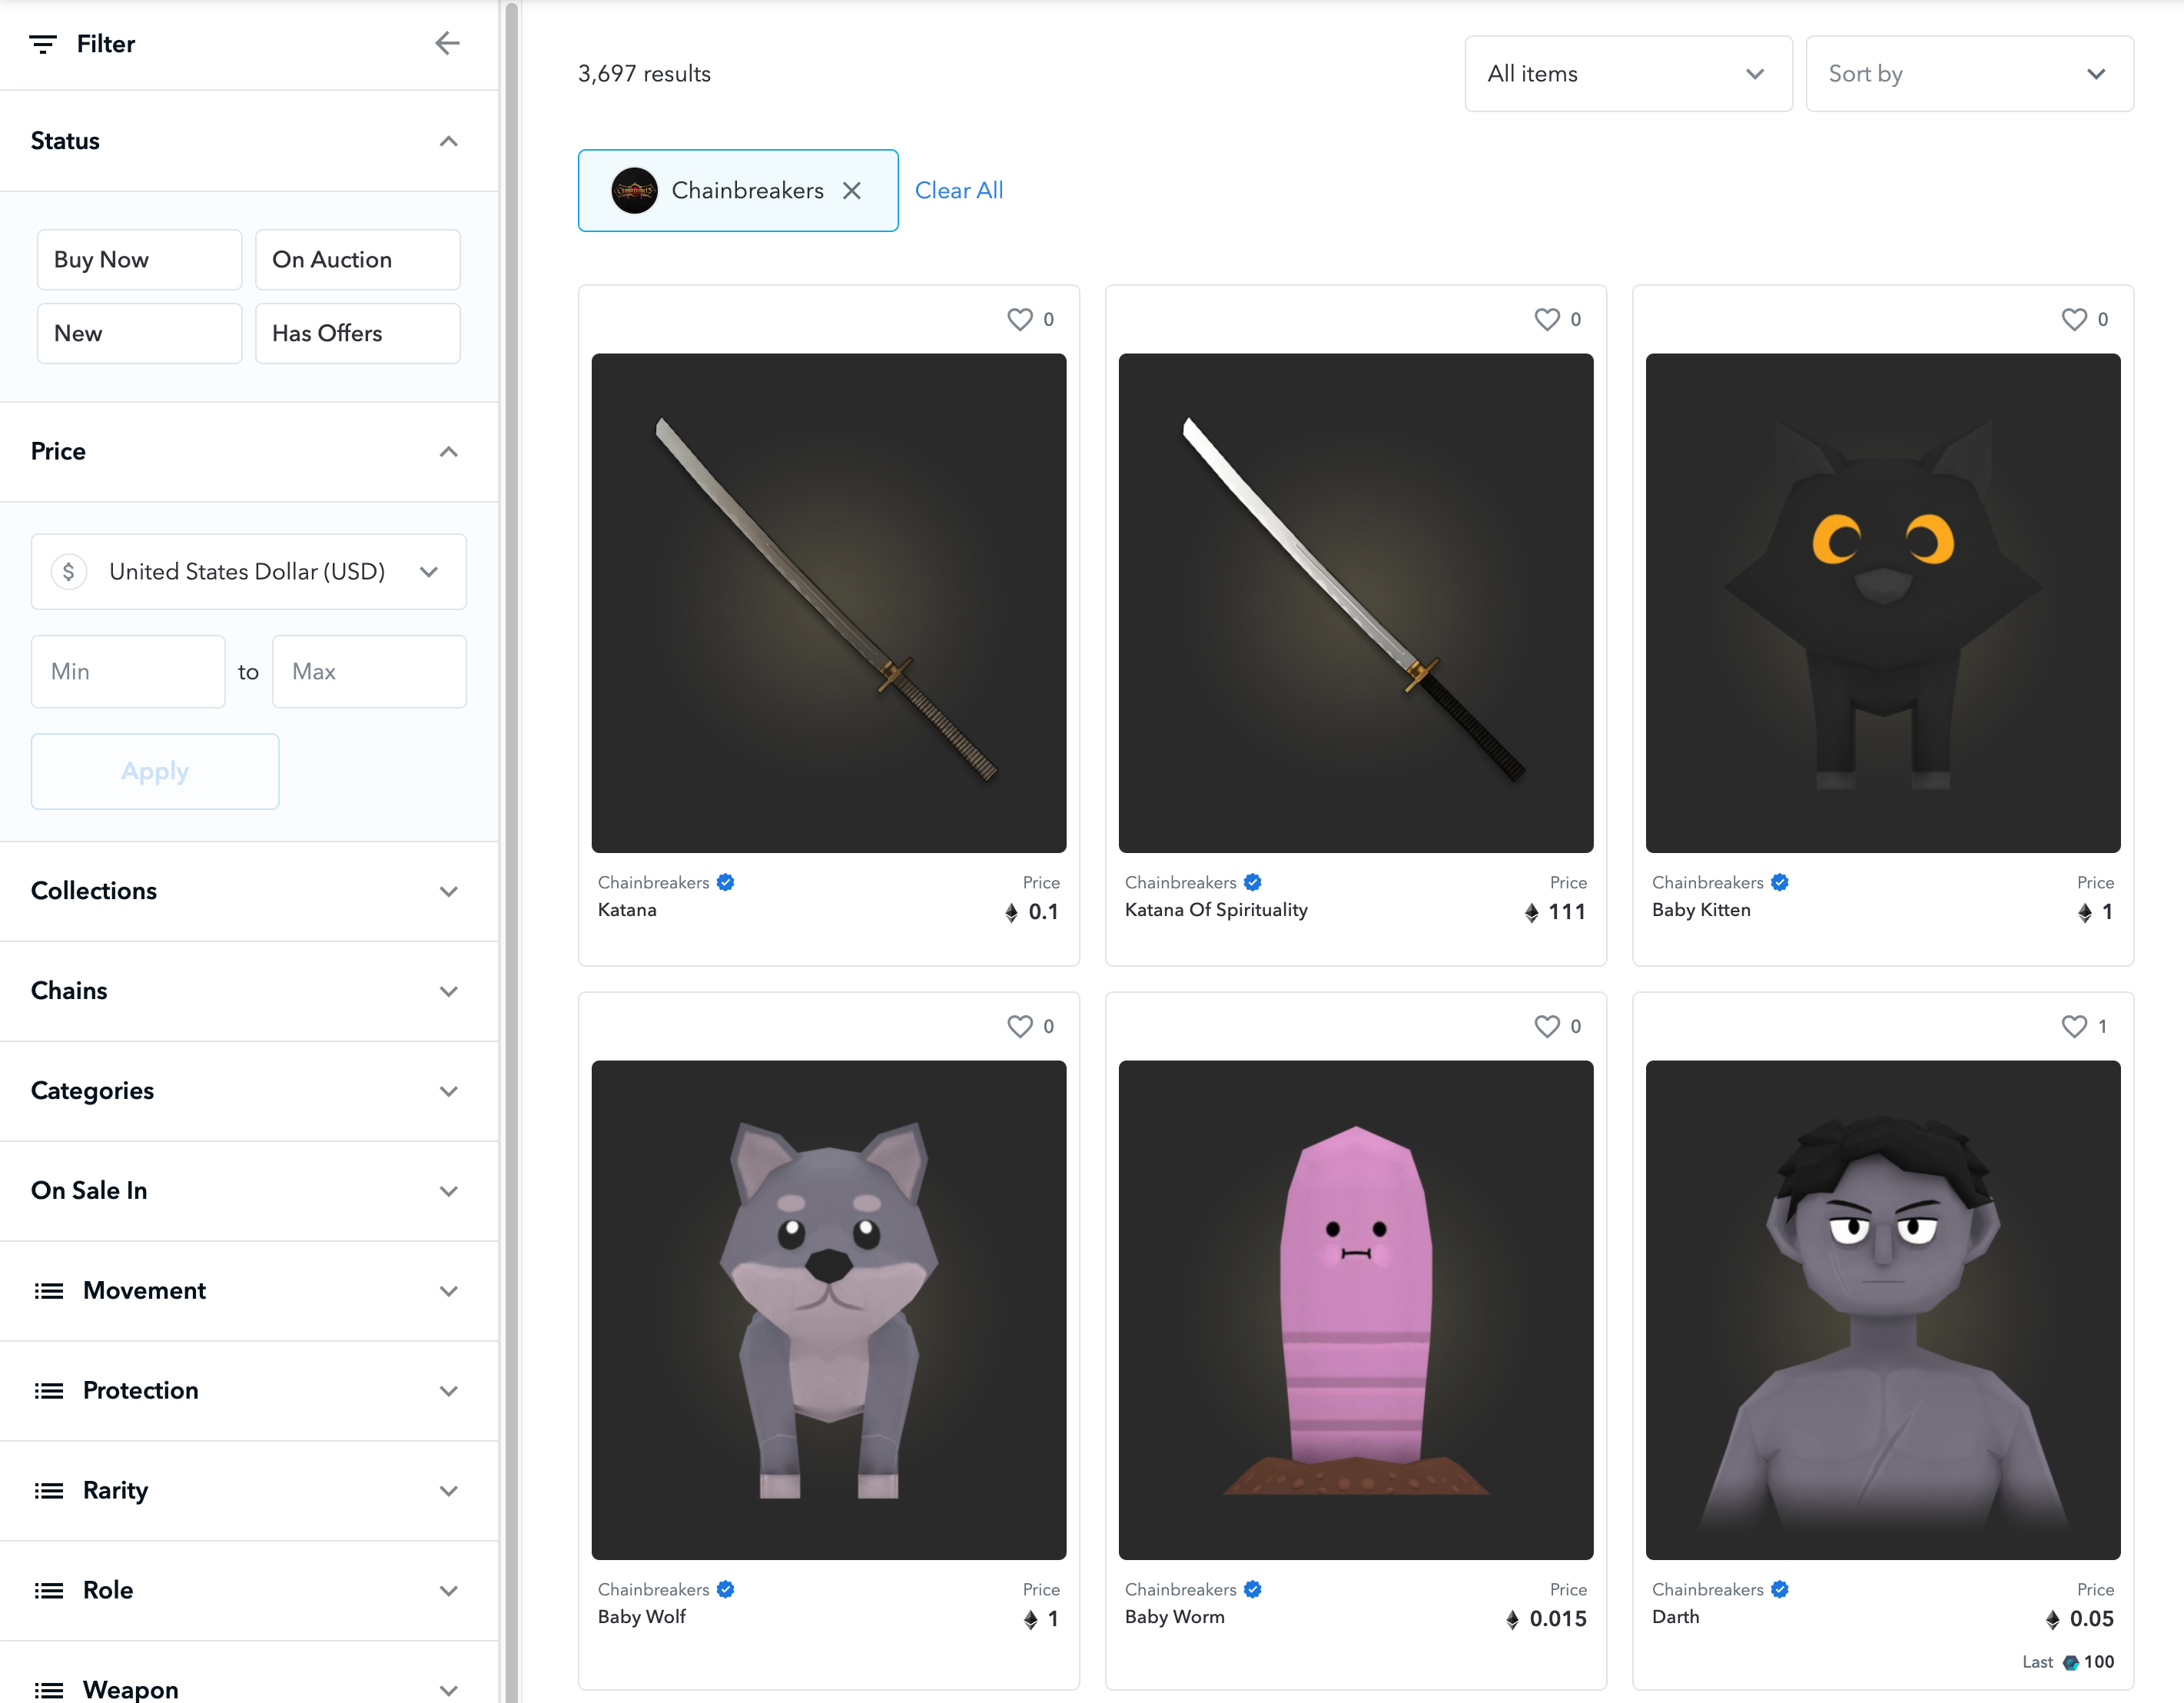Favorite the Katana item with heart icon
The height and width of the screenshot is (1703, 2184).
click(1019, 319)
